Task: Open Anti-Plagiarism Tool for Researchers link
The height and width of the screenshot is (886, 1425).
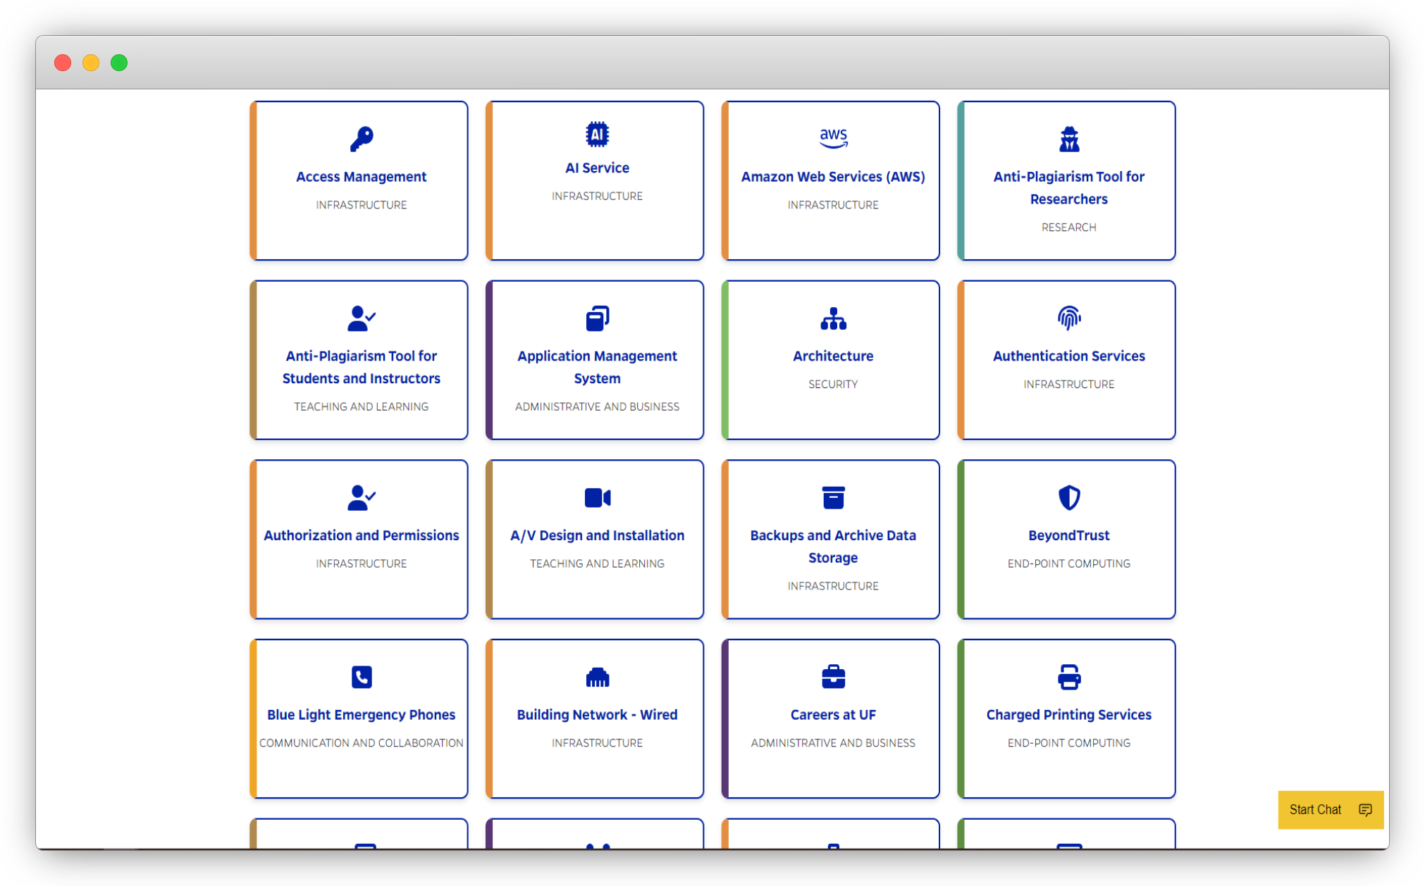Action: [1068, 188]
